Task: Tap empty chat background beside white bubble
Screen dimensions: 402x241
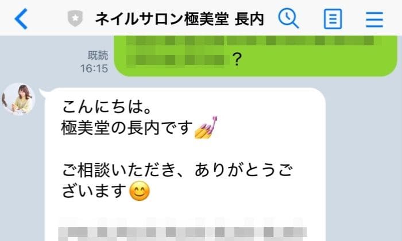Action: (x=364, y=159)
